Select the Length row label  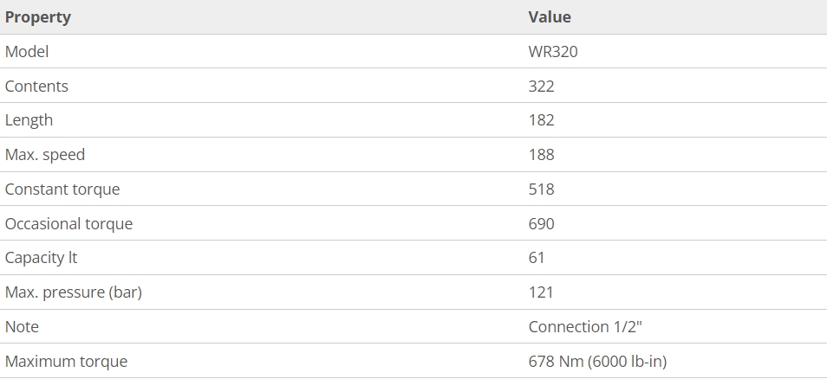tap(29, 120)
